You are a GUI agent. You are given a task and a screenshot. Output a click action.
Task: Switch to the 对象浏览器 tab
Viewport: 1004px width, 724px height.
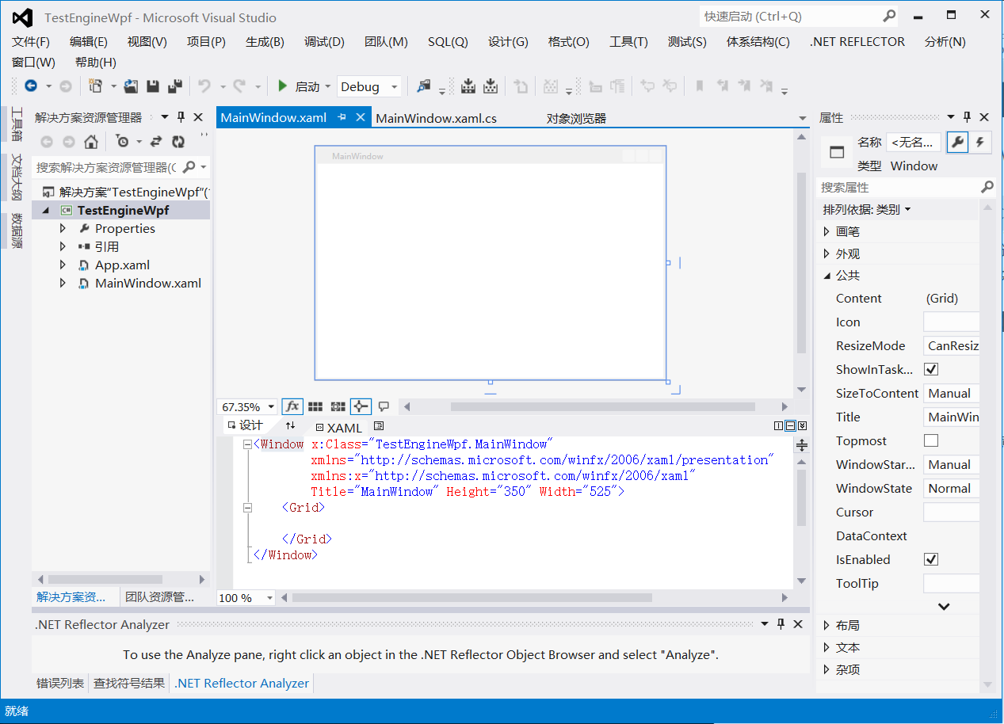click(x=576, y=118)
